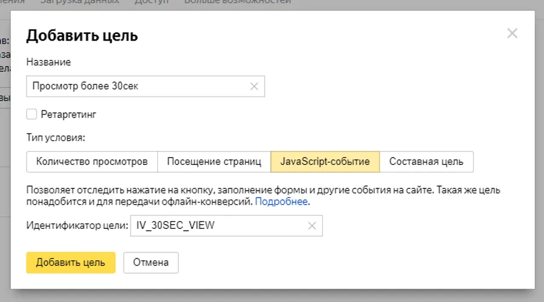The image size is (544, 302).
Task: Open Загрузка данных tab behind dialog
Action: click(x=80, y=2)
